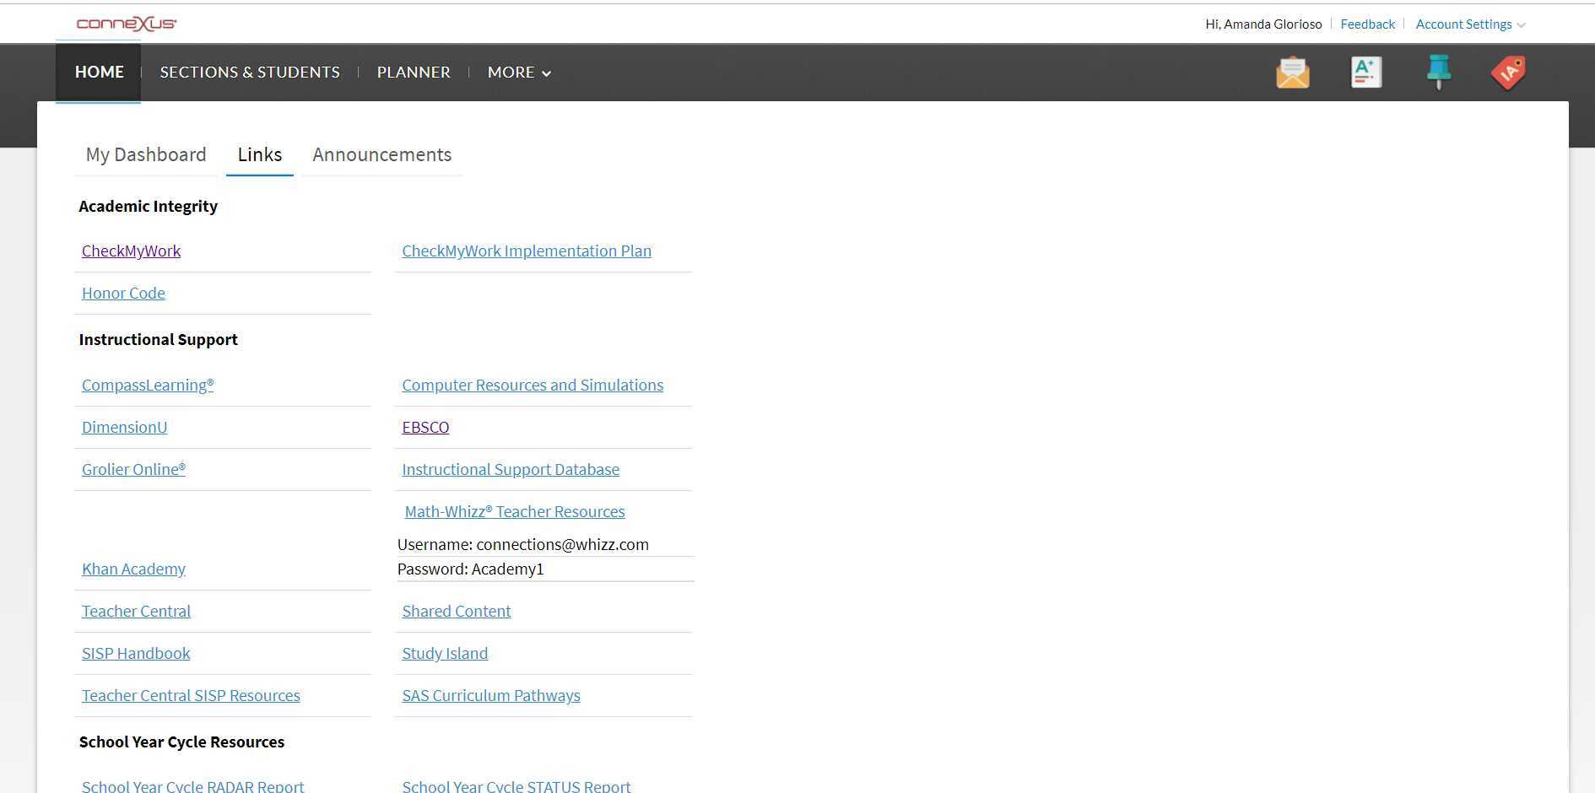Open the CheckMyWork link
This screenshot has width=1595, height=793.
(131, 251)
